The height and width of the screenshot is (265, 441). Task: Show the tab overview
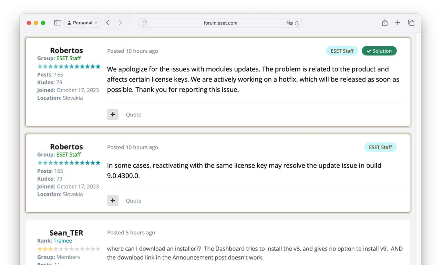click(411, 23)
